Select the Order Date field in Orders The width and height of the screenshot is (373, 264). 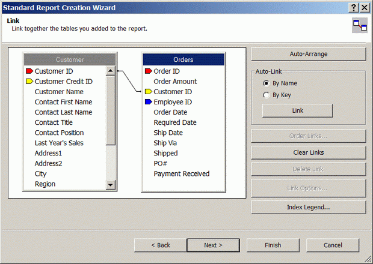coord(170,112)
